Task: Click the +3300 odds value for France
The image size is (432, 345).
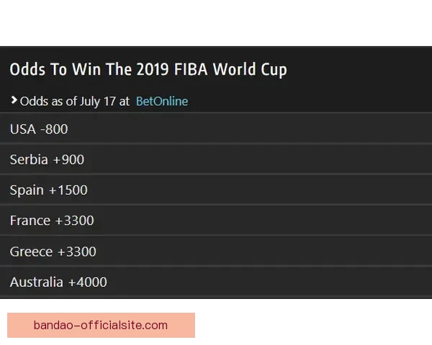Action: click(74, 221)
